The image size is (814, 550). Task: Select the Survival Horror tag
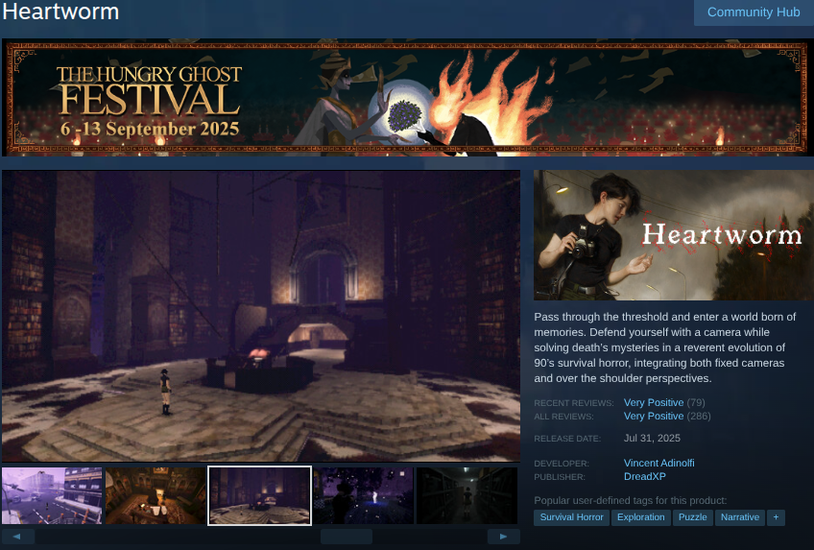click(x=571, y=517)
